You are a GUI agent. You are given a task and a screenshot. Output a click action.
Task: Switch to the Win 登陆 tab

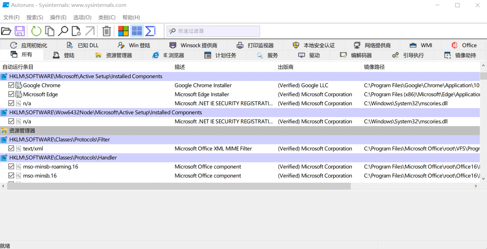coord(134,45)
